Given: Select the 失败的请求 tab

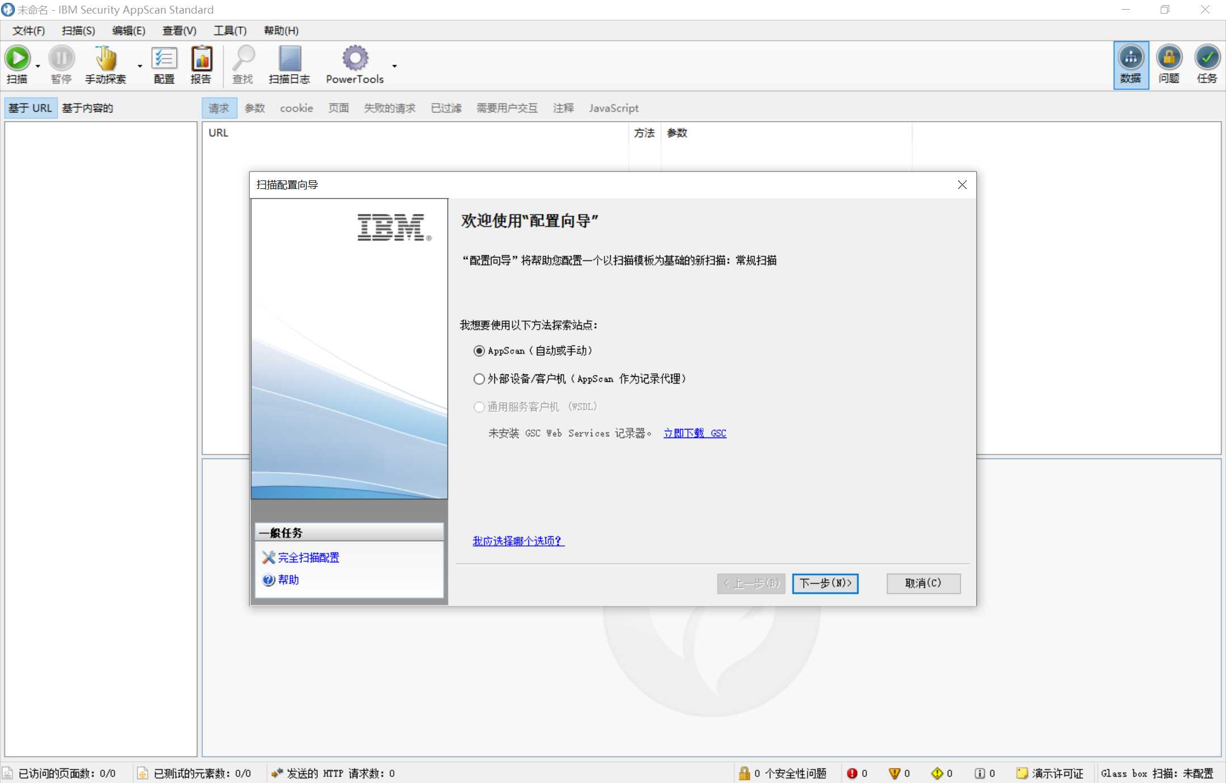Looking at the screenshot, I should pyautogui.click(x=390, y=108).
